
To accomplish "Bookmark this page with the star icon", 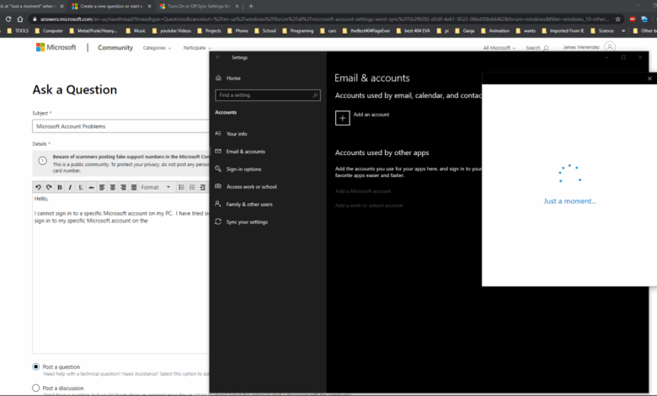I will pos(617,19).
